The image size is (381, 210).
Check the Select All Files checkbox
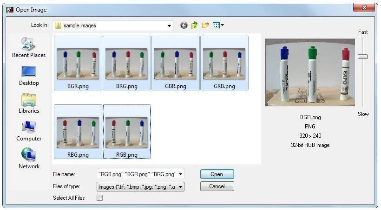tap(99, 197)
